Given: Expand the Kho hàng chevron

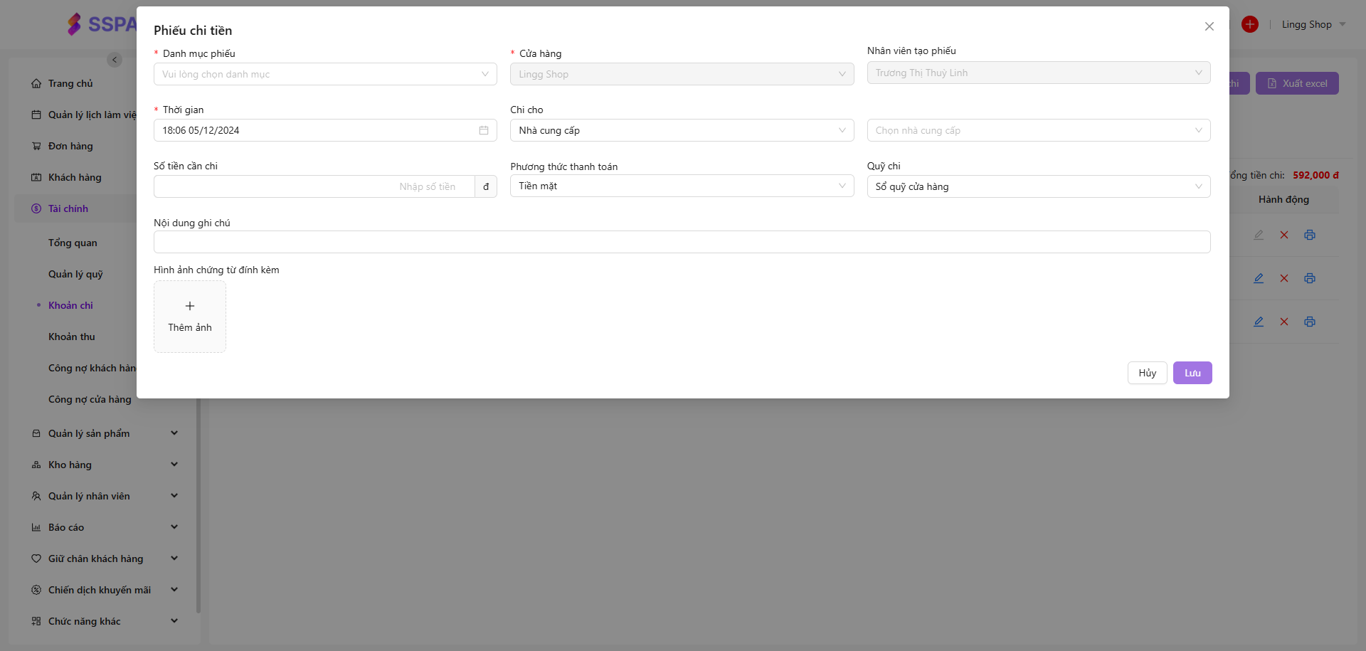Looking at the screenshot, I should pyautogui.click(x=174, y=465).
